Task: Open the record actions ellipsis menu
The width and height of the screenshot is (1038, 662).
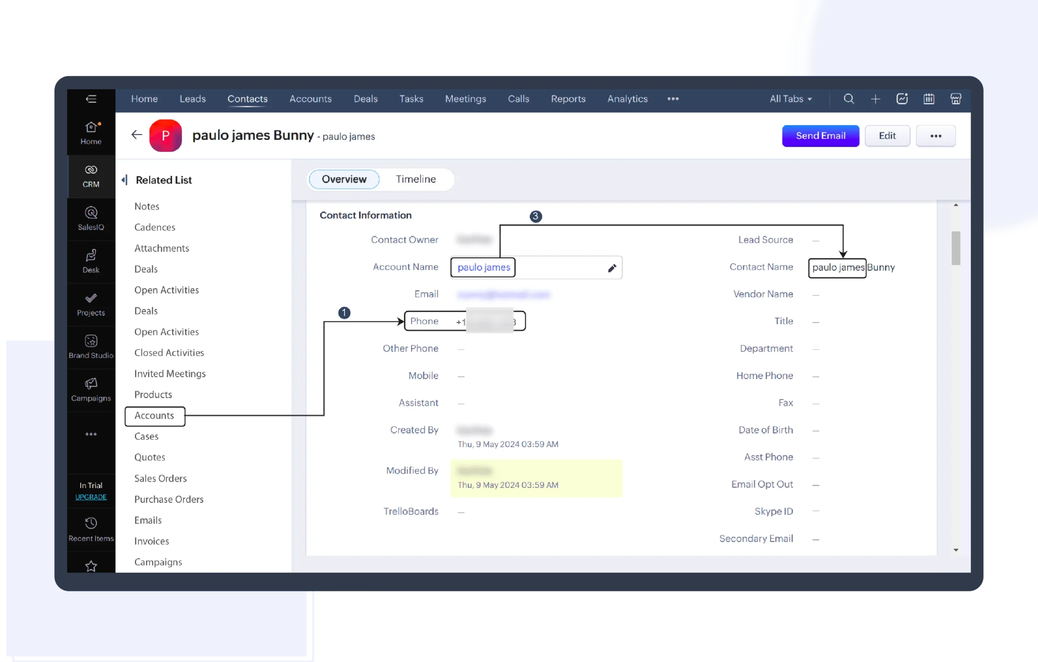Action: (935, 136)
